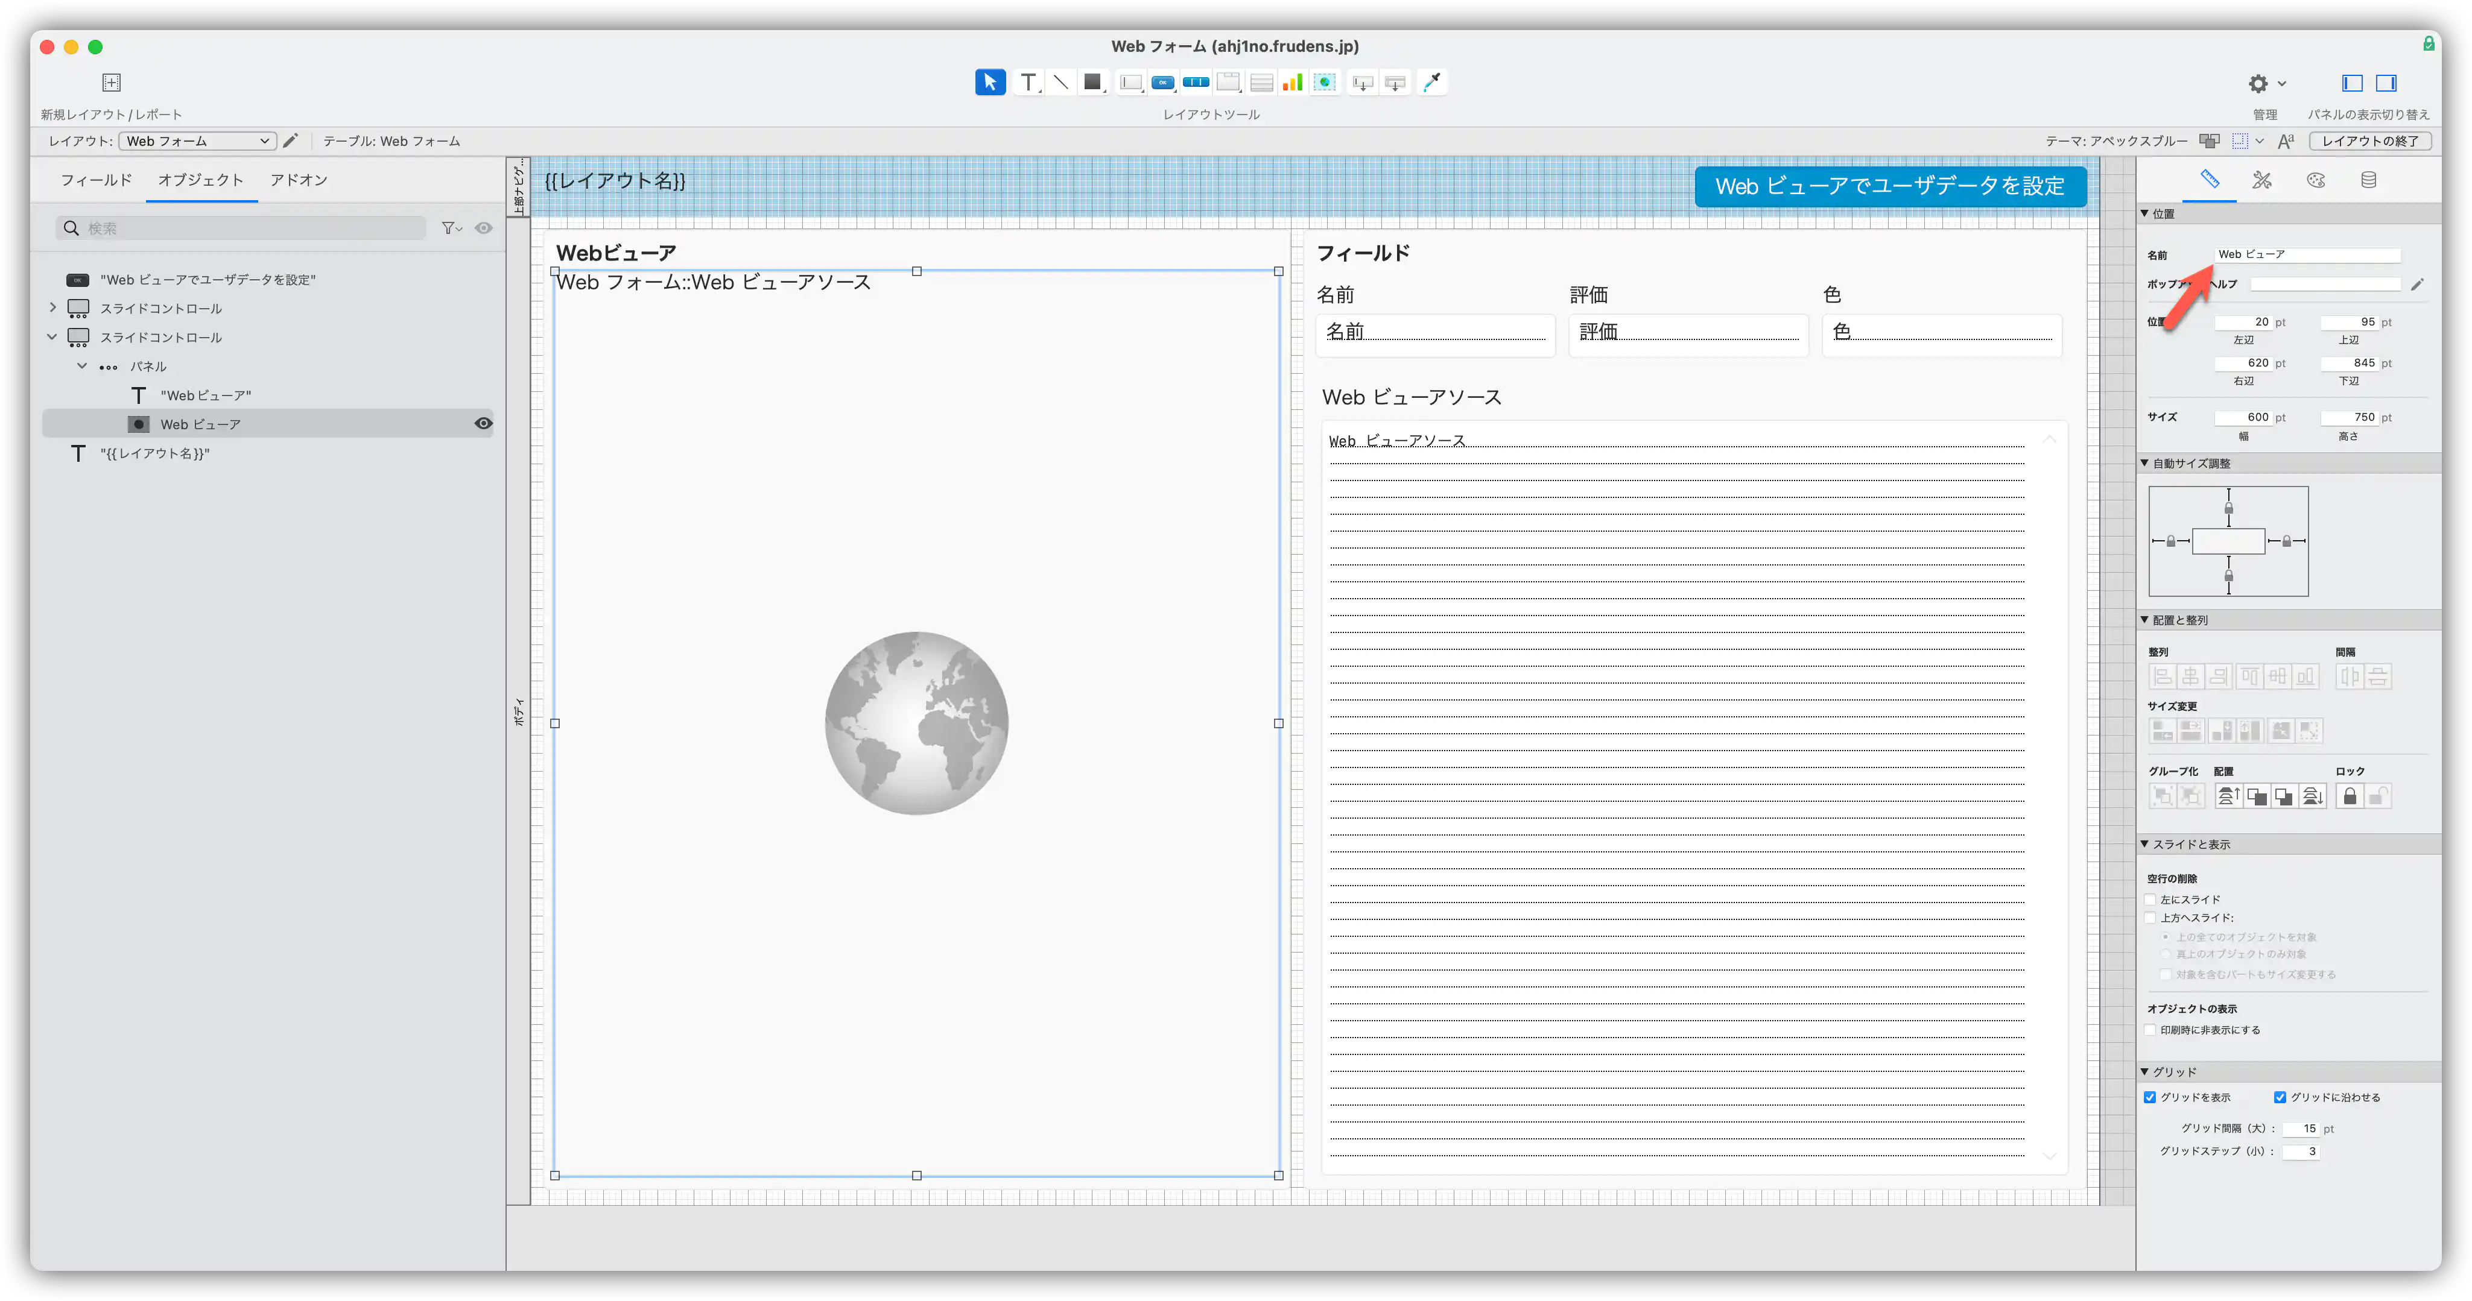Screen dimensions: 2472x1301
Task: Check 印刷時に非表示にする checkbox
Action: pyautogui.click(x=2150, y=1030)
